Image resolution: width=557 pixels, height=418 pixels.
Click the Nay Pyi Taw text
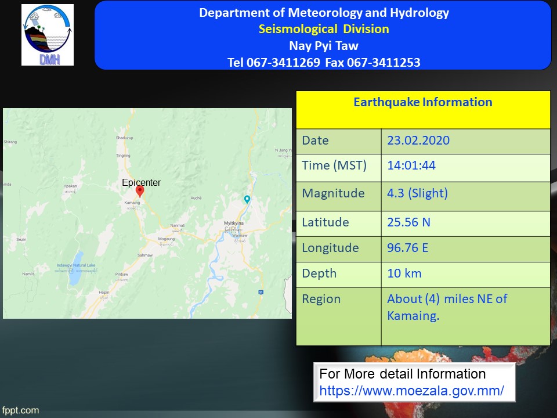(x=324, y=45)
